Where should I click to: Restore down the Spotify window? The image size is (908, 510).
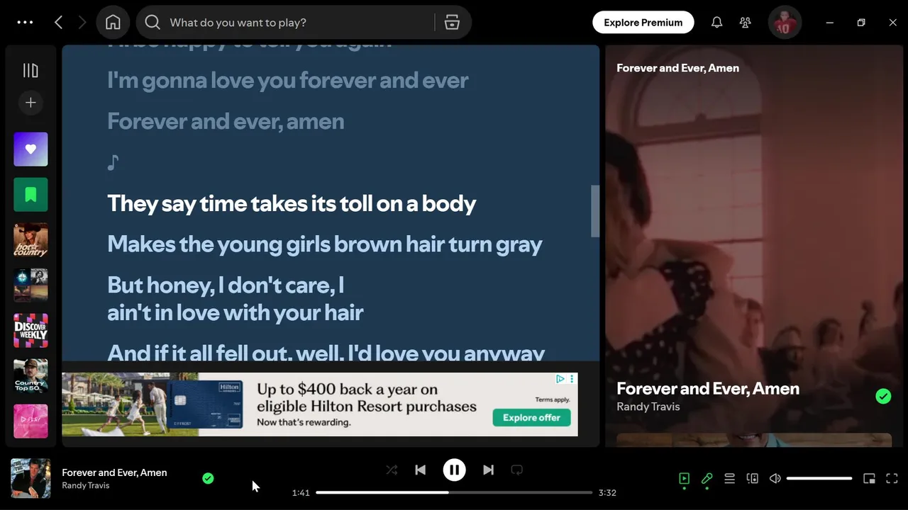(861, 23)
